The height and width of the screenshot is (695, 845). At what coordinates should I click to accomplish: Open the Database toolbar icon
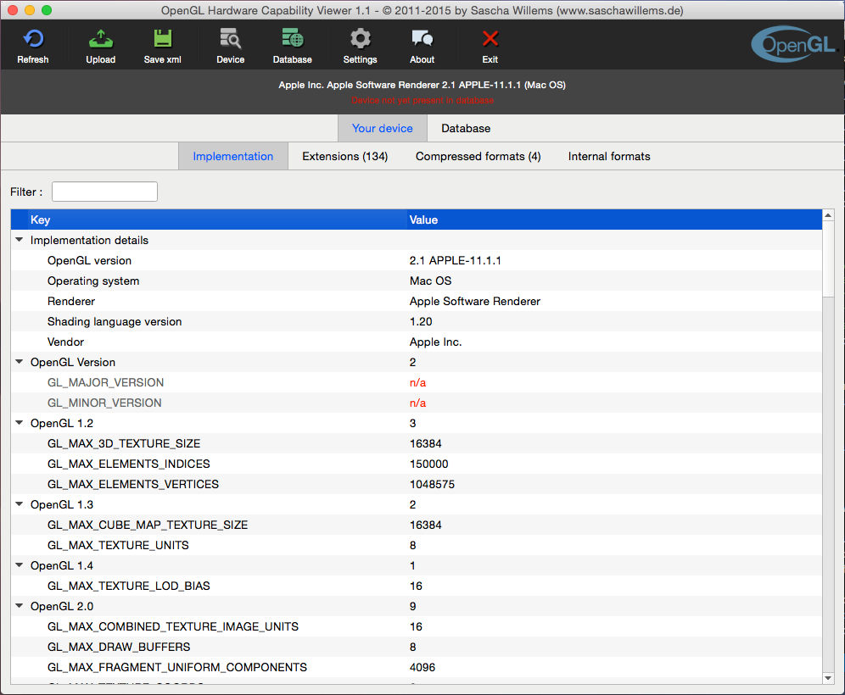(x=292, y=45)
